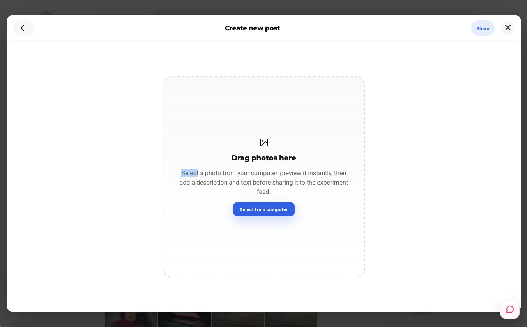Close the Create new post dialog
The height and width of the screenshot is (327, 527).
(x=508, y=28)
